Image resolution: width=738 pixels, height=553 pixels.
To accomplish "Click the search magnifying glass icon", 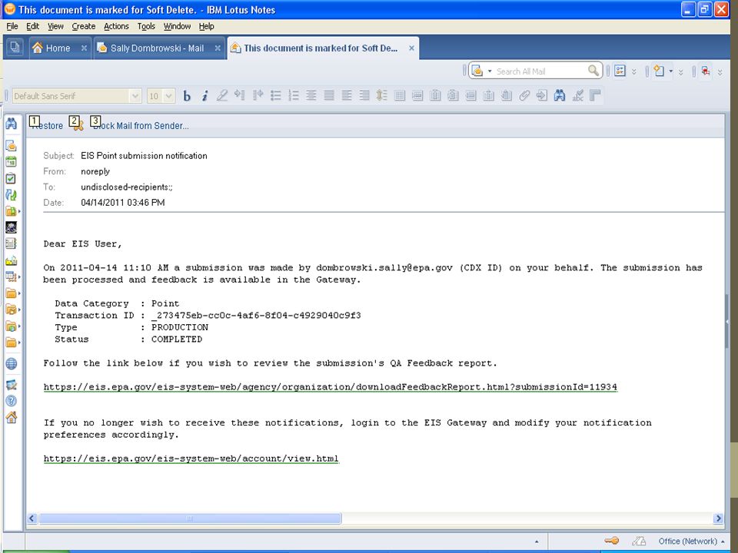I will pyautogui.click(x=593, y=71).
